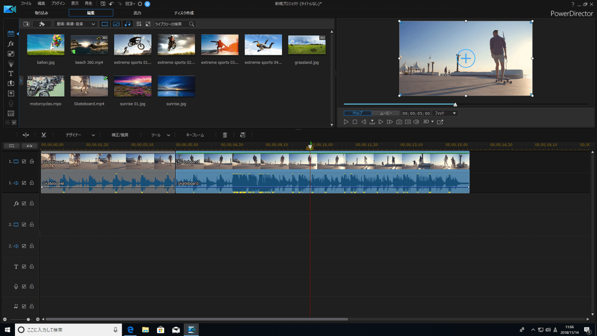Switch to the 出力 tab
Image resolution: width=597 pixels, height=336 pixels.
[137, 13]
